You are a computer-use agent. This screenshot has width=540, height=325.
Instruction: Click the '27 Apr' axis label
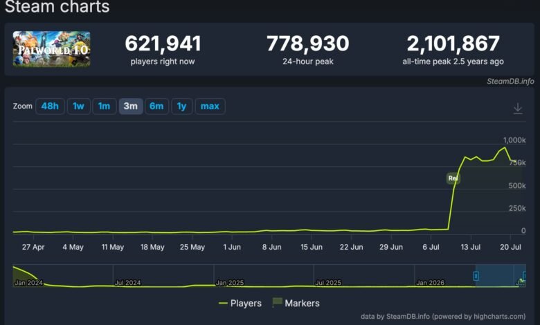click(33, 247)
